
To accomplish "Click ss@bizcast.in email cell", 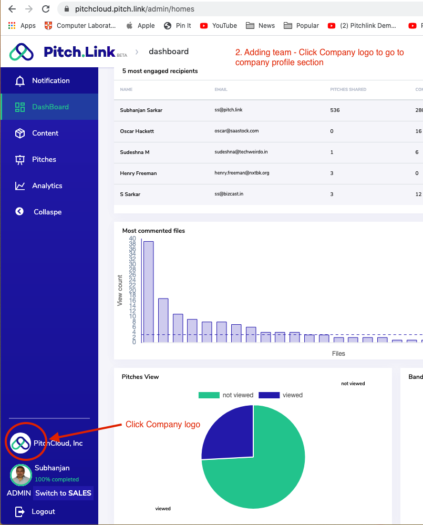I will point(229,194).
